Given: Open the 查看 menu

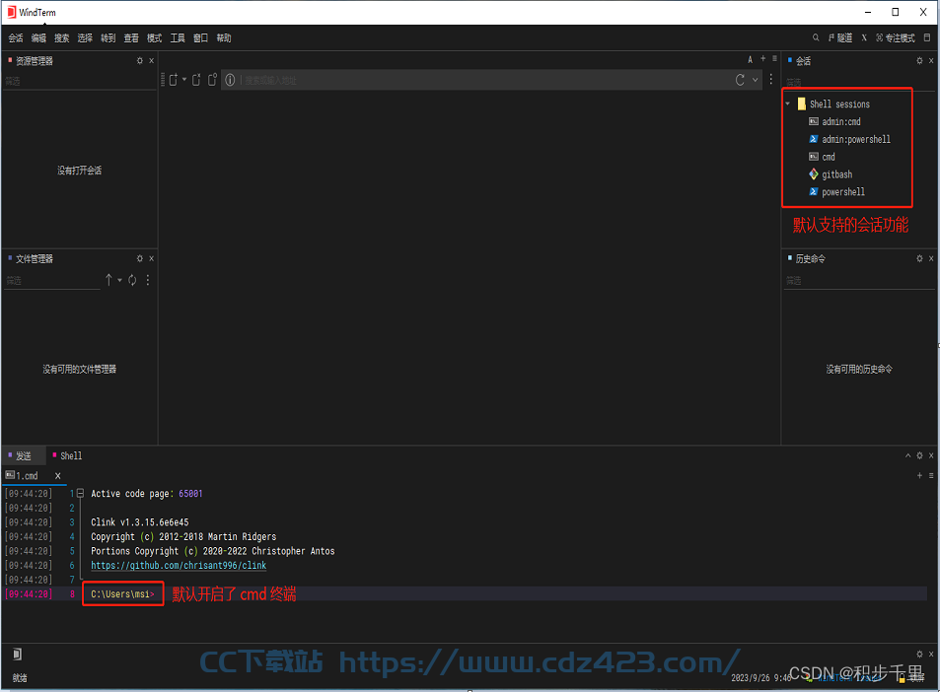Looking at the screenshot, I should (131, 38).
